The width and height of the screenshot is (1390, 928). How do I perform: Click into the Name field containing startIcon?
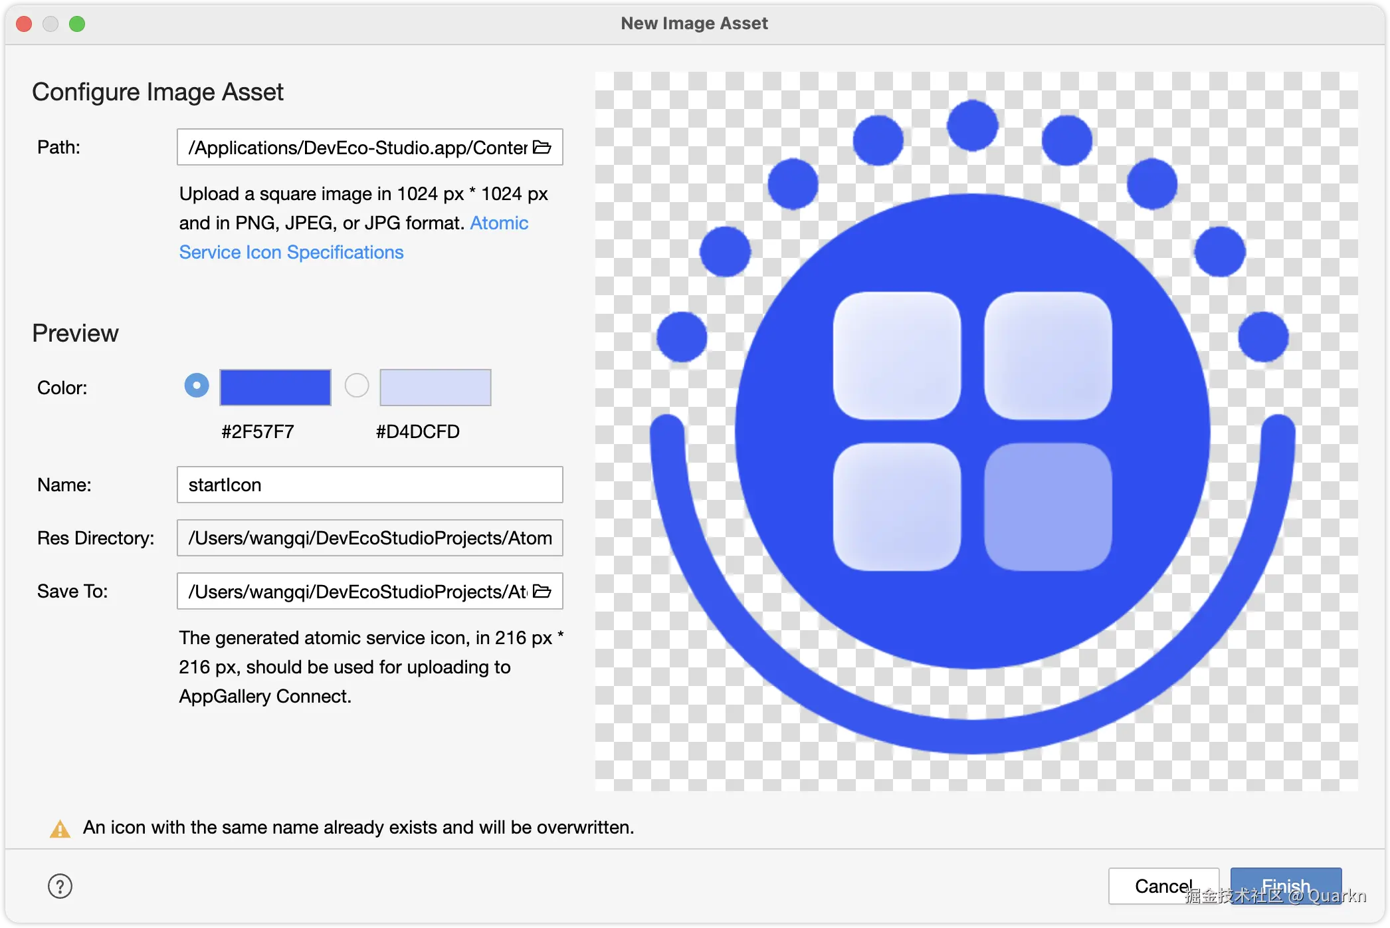tap(369, 485)
